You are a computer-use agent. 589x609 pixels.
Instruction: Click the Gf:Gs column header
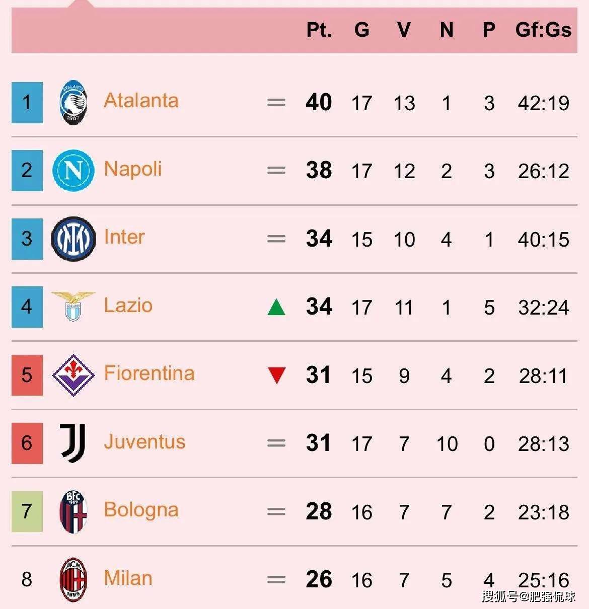pos(543,30)
